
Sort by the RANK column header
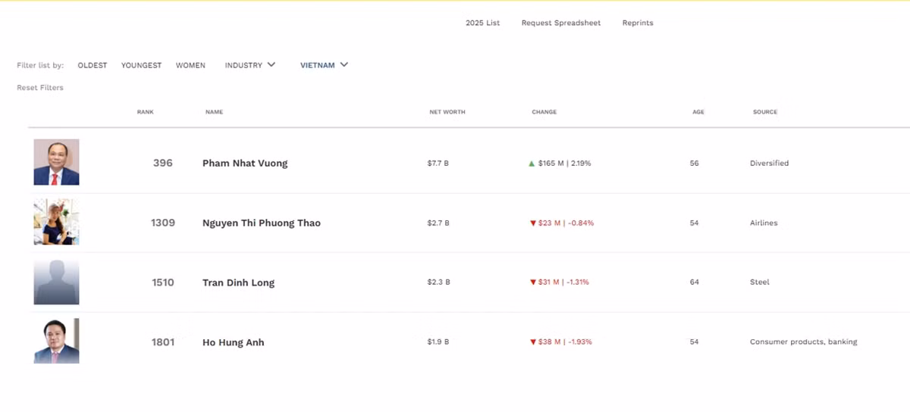[145, 112]
